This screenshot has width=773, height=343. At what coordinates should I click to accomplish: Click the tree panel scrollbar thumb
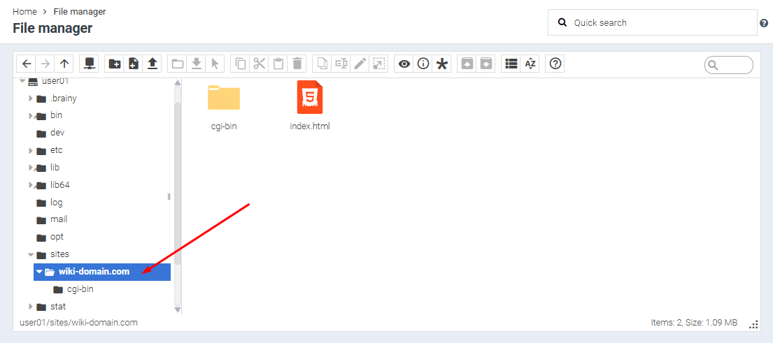click(x=178, y=184)
